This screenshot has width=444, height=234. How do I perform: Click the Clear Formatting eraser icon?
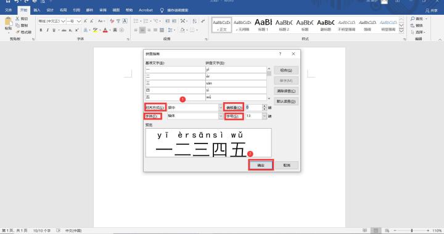pyautogui.click(x=112, y=21)
